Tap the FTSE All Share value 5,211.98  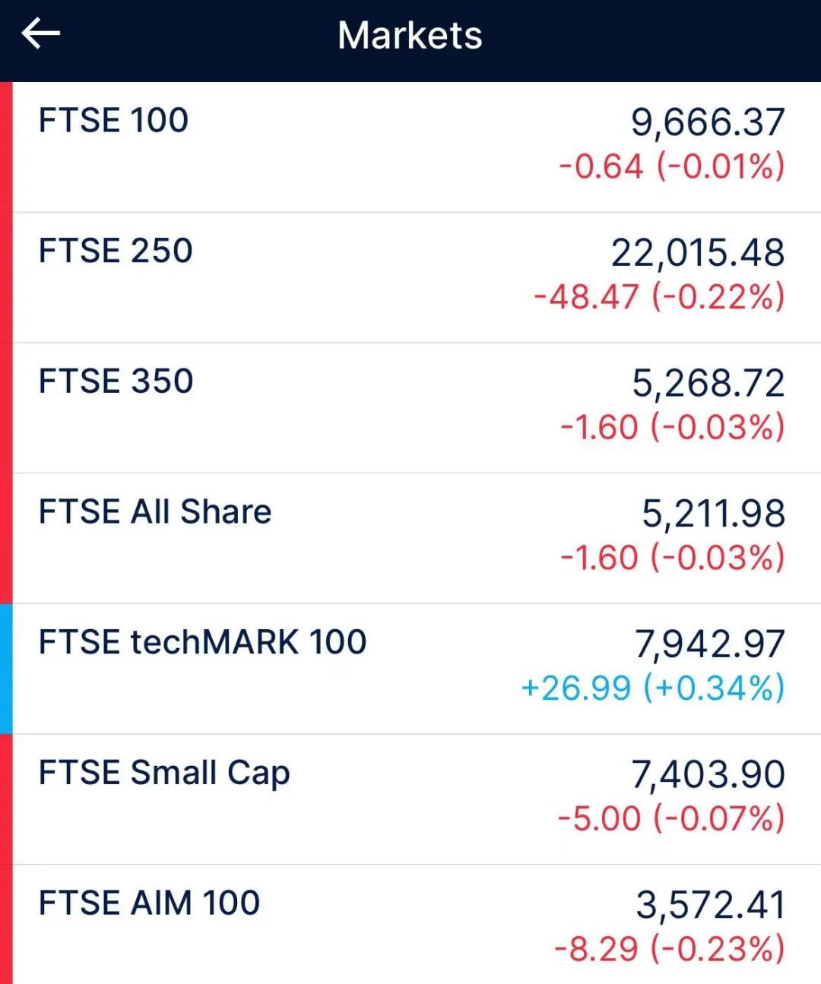click(x=713, y=514)
